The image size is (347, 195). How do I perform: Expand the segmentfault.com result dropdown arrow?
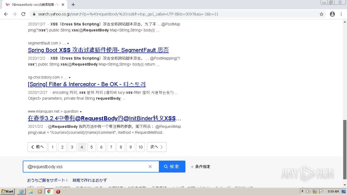point(68,43)
